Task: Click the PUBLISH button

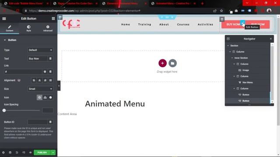Action: [x=42, y=153]
